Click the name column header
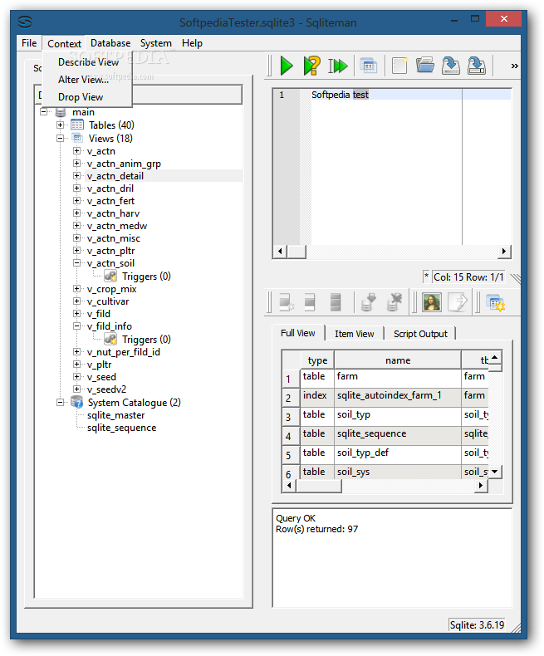 click(398, 360)
